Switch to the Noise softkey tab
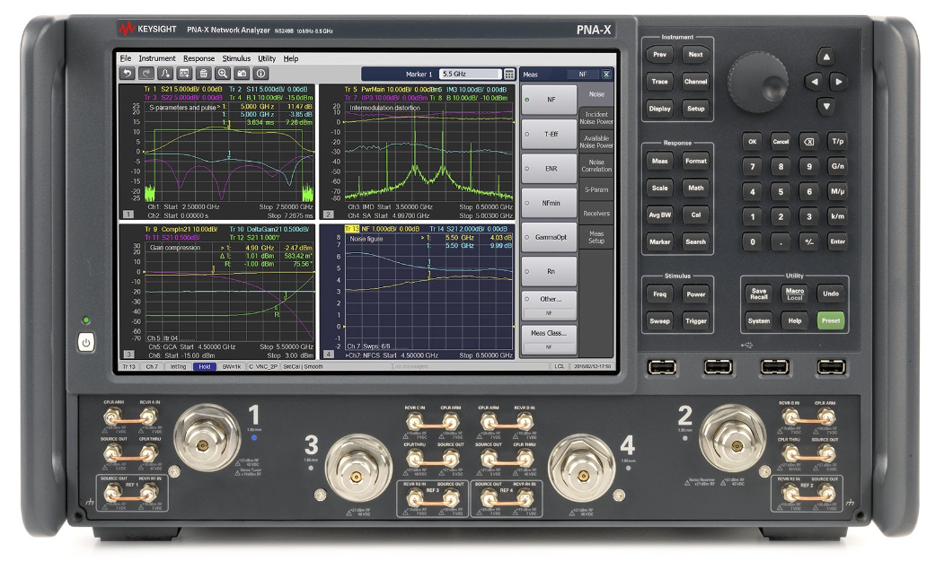This screenshot has width=944, height=570. 596,94
